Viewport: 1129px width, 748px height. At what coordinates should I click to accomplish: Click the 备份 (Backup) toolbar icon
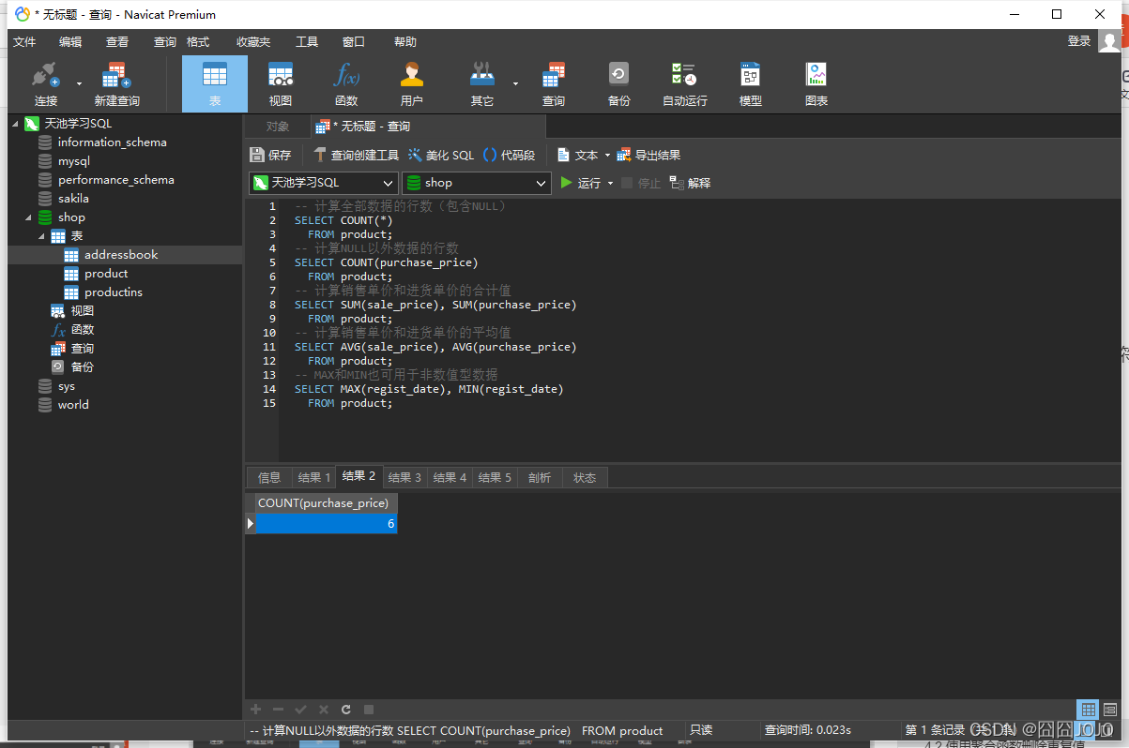coord(618,83)
